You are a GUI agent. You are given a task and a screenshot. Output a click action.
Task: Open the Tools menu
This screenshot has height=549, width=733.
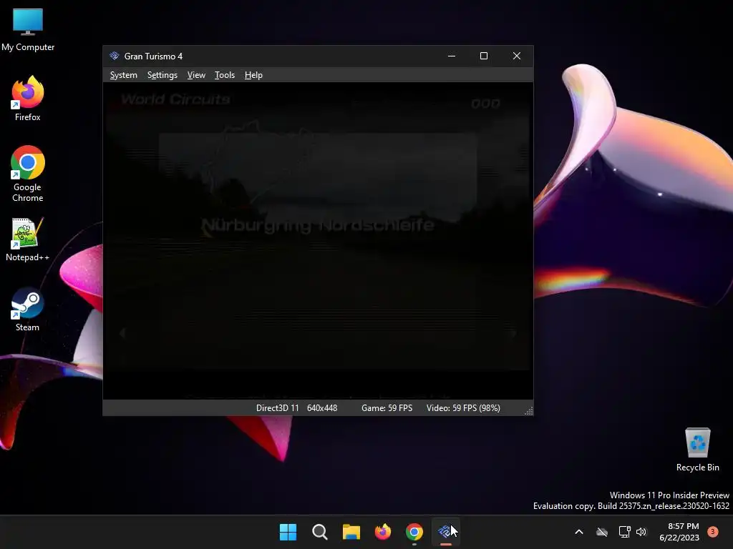(224, 75)
